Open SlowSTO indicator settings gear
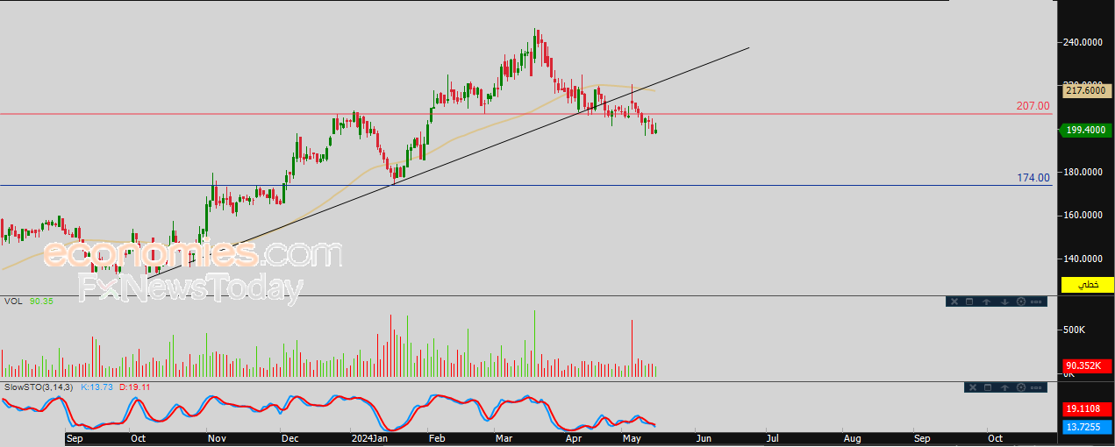 coord(1020,387)
